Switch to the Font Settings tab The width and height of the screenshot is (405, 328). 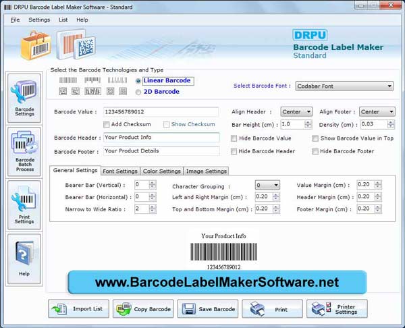tap(120, 171)
